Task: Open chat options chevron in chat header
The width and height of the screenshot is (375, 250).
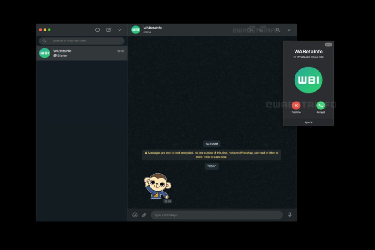Action: point(289,30)
